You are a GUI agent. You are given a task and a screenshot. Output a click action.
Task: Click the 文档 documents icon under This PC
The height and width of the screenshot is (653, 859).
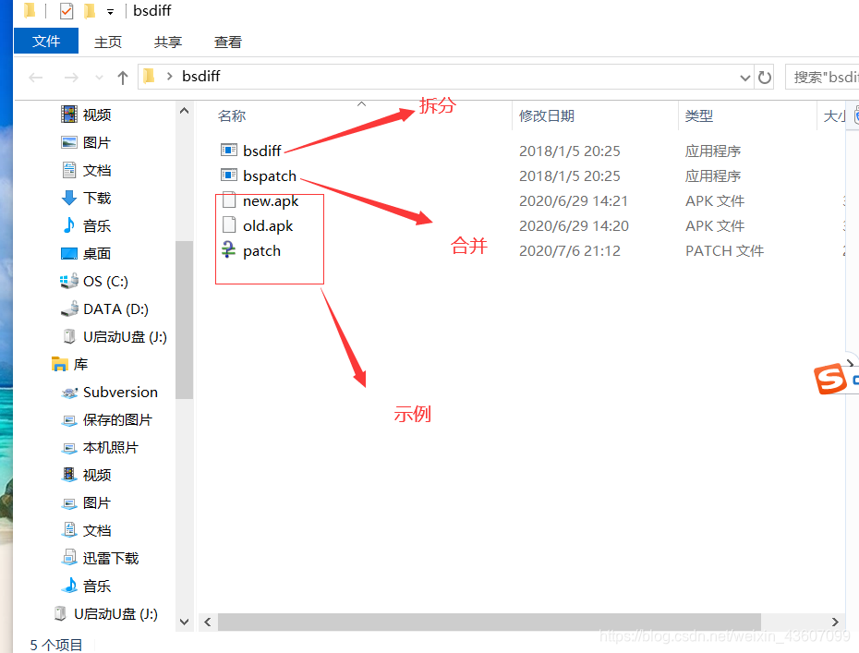69,170
